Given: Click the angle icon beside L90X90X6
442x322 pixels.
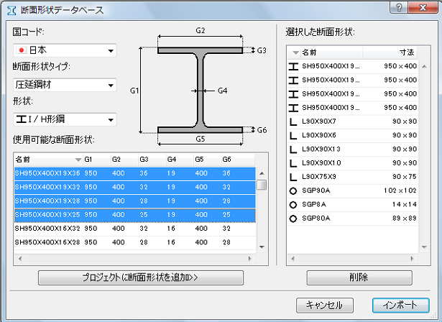Looking at the screenshot, I should tap(293, 136).
